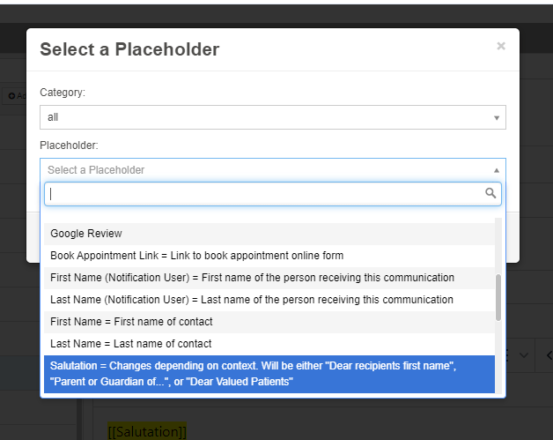
Task: Click the [[Salutation]] tag in editor
Action: coord(147,431)
